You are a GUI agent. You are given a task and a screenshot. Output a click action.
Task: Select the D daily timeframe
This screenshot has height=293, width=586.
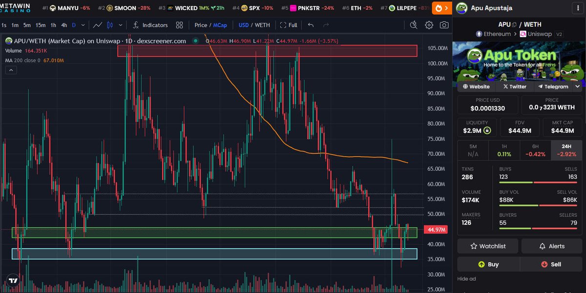click(x=74, y=25)
